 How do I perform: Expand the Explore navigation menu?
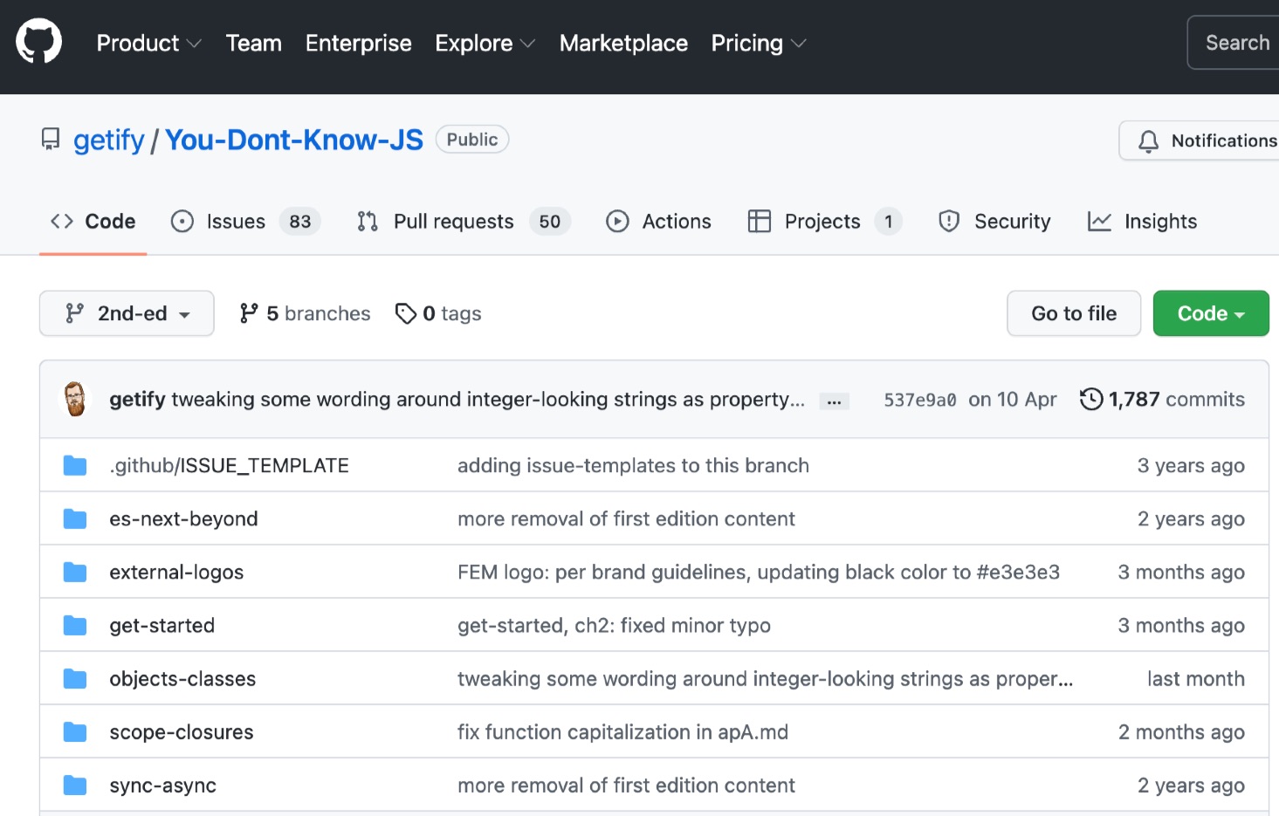pos(485,43)
